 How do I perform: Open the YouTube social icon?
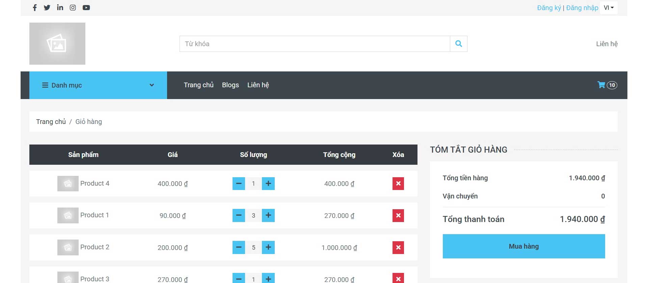click(86, 8)
